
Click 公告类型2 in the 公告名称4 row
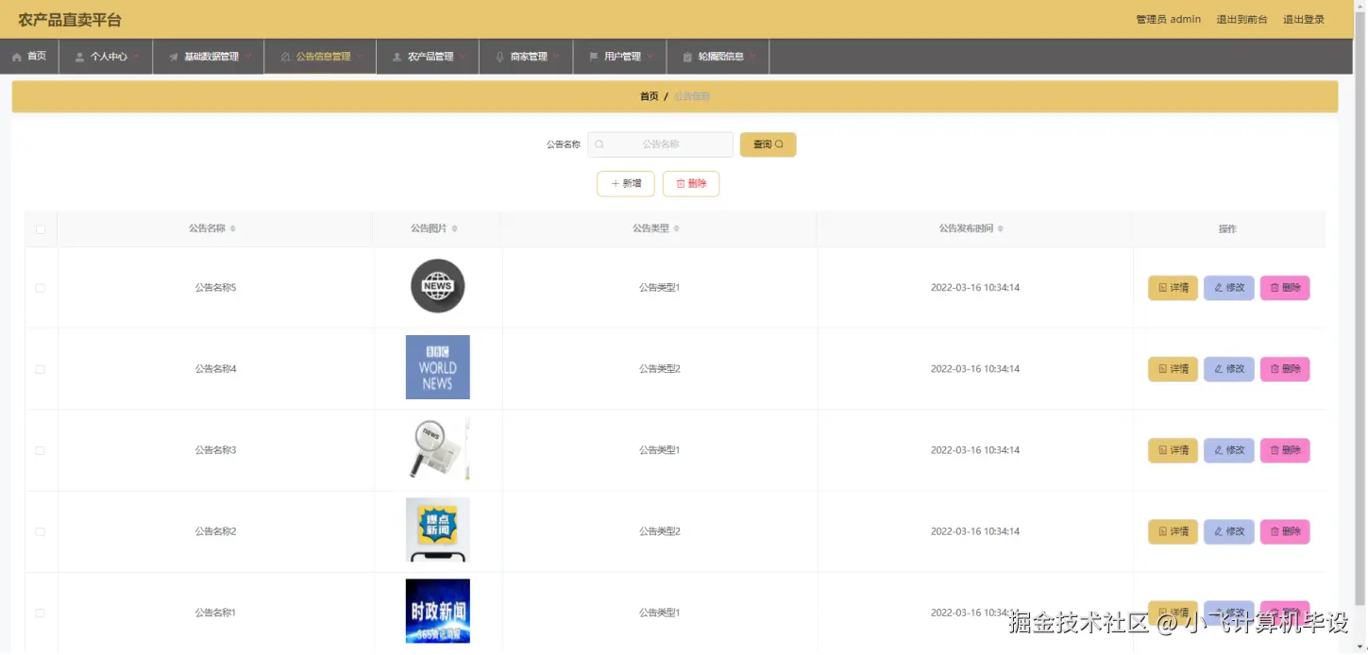click(x=659, y=369)
